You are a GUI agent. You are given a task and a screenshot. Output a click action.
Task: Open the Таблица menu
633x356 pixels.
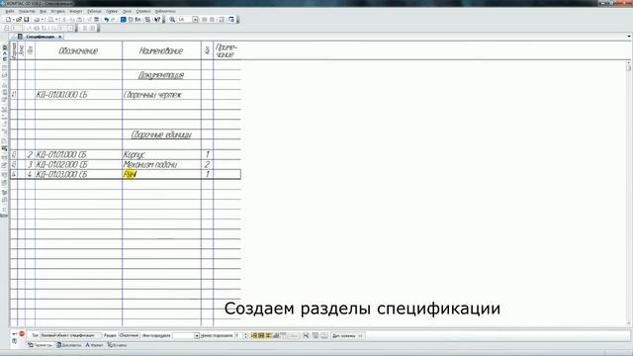click(x=94, y=11)
